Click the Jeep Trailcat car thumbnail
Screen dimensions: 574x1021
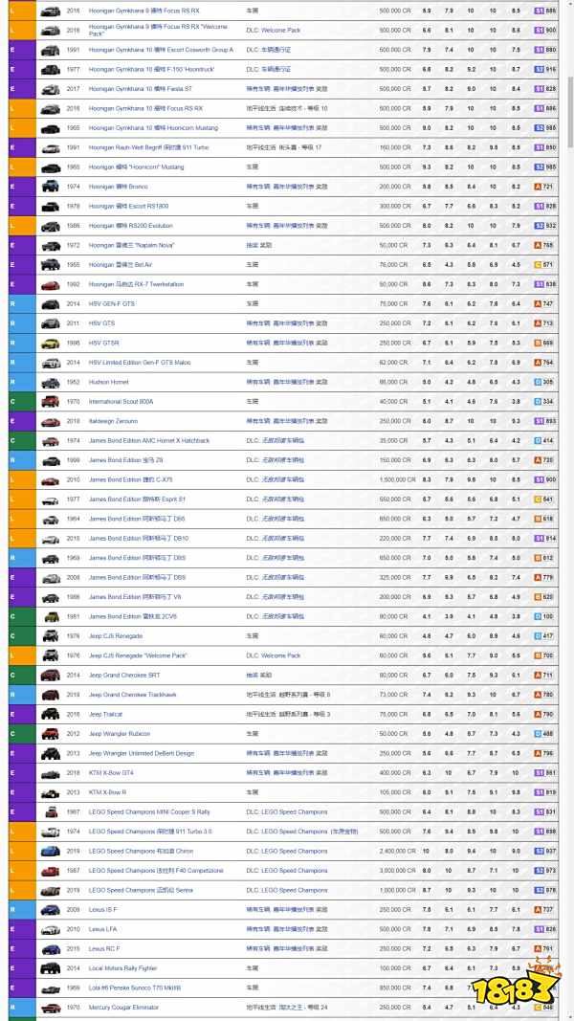50,714
